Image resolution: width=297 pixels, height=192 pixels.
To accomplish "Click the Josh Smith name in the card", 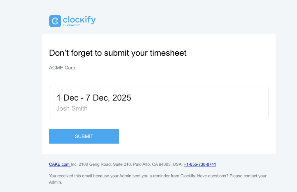I will (x=72, y=108).
